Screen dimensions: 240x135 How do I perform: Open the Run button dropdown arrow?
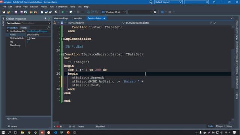point(67,12)
